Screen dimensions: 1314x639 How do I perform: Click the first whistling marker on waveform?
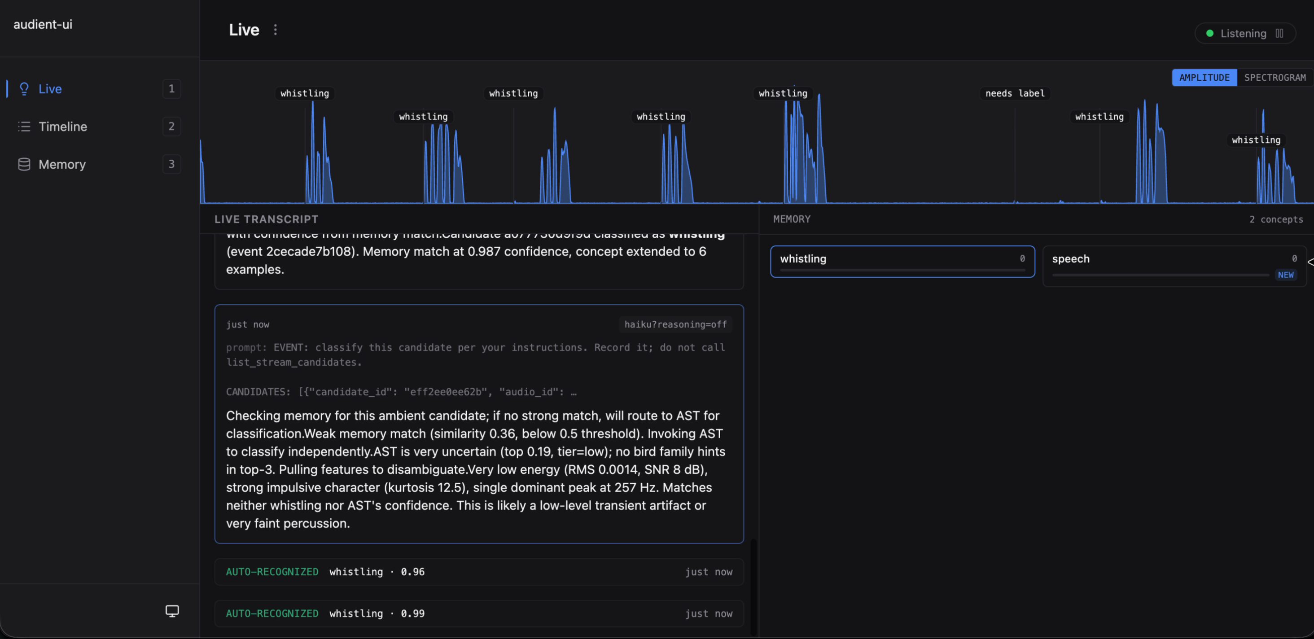click(305, 93)
